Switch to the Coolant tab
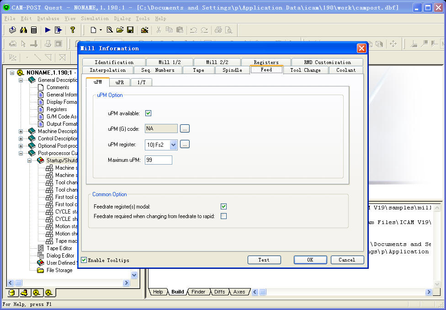Image resolution: width=446 pixels, height=310 pixels. [346, 70]
